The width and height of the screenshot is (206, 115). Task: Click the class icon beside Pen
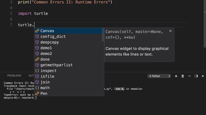pyautogui.click(x=37, y=93)
